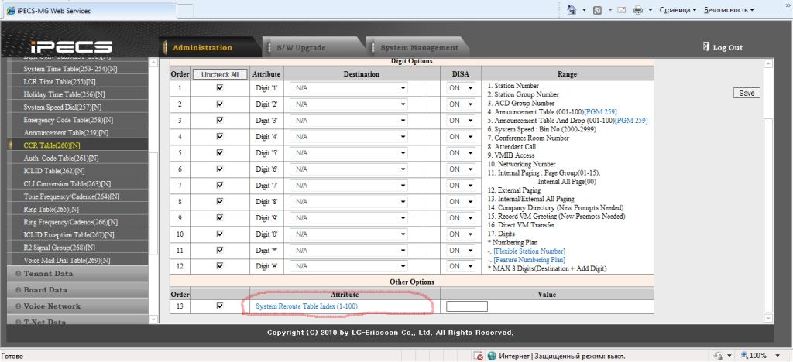Open the DISA dropdown for Digit '7'
This screenshot has width=793, height=362.
pyautogui.click(x=459, y=186)
